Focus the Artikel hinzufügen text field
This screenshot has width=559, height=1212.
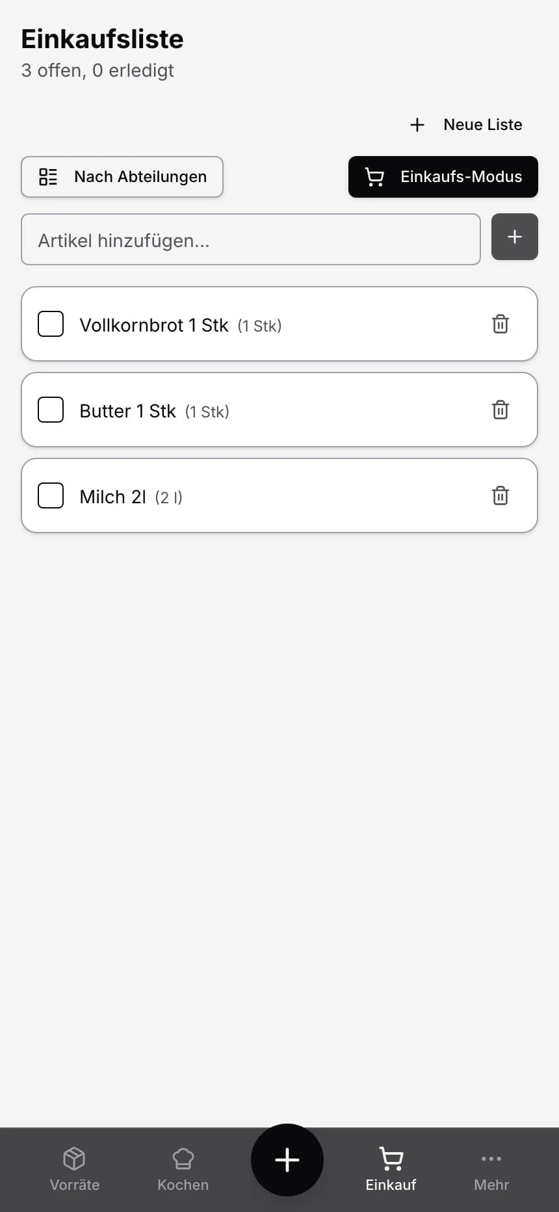tap(250, 240)
